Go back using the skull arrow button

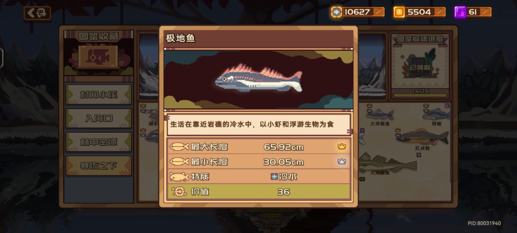tap(37, 13)
